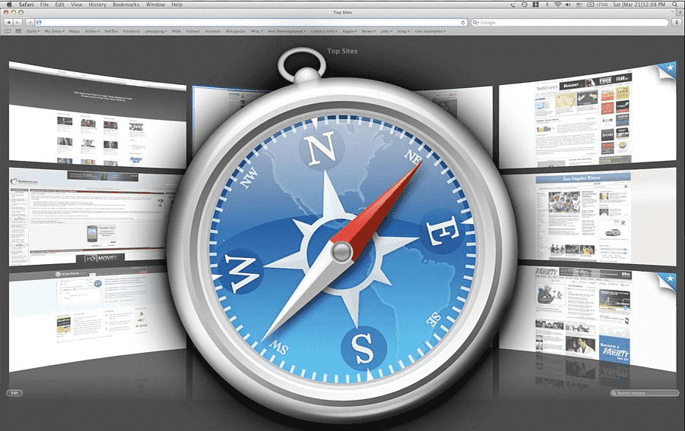Image resolution: width=685 pixels, height=431 pixels.
Task: Expand the Daily bookmarks folder
Action: point(33,31)
